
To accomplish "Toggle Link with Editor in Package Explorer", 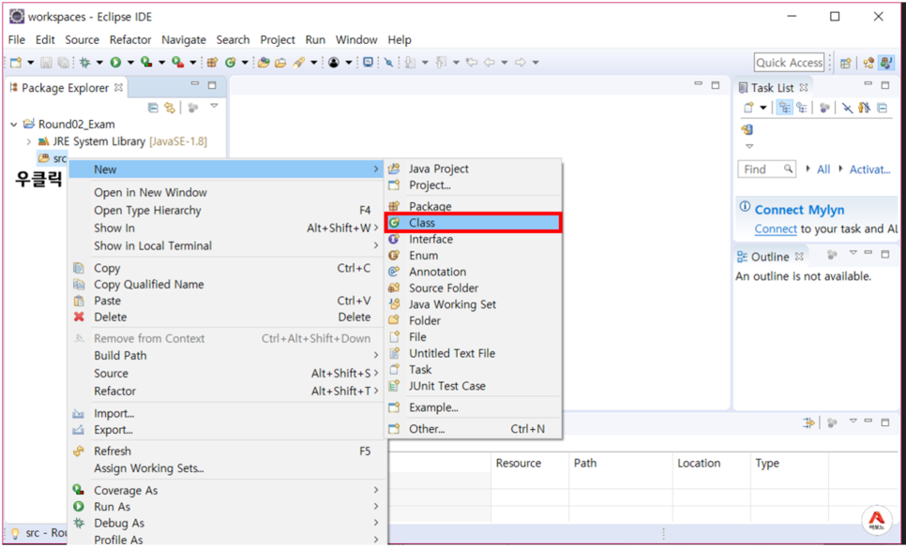I will tap(170, 108).
